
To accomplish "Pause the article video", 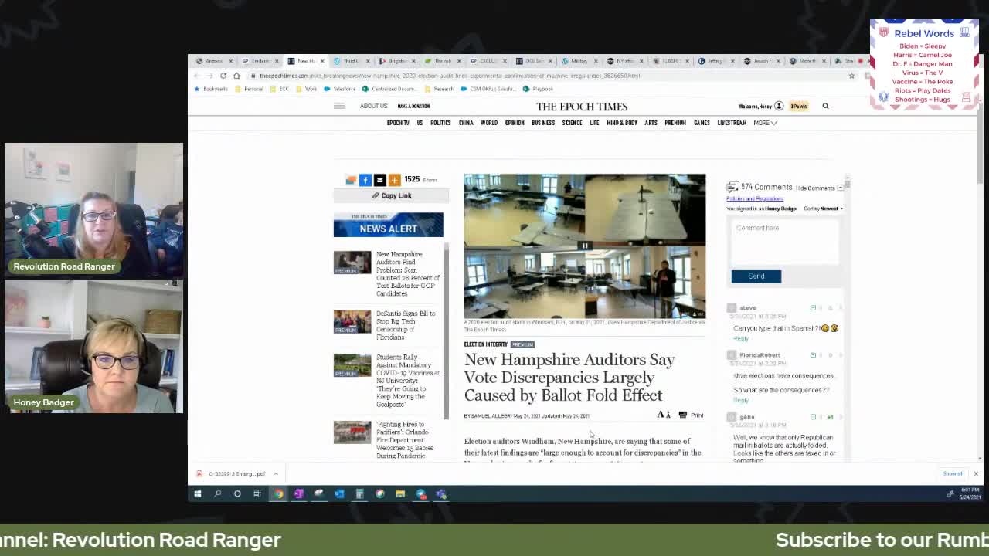I will (x=585, y=246).
